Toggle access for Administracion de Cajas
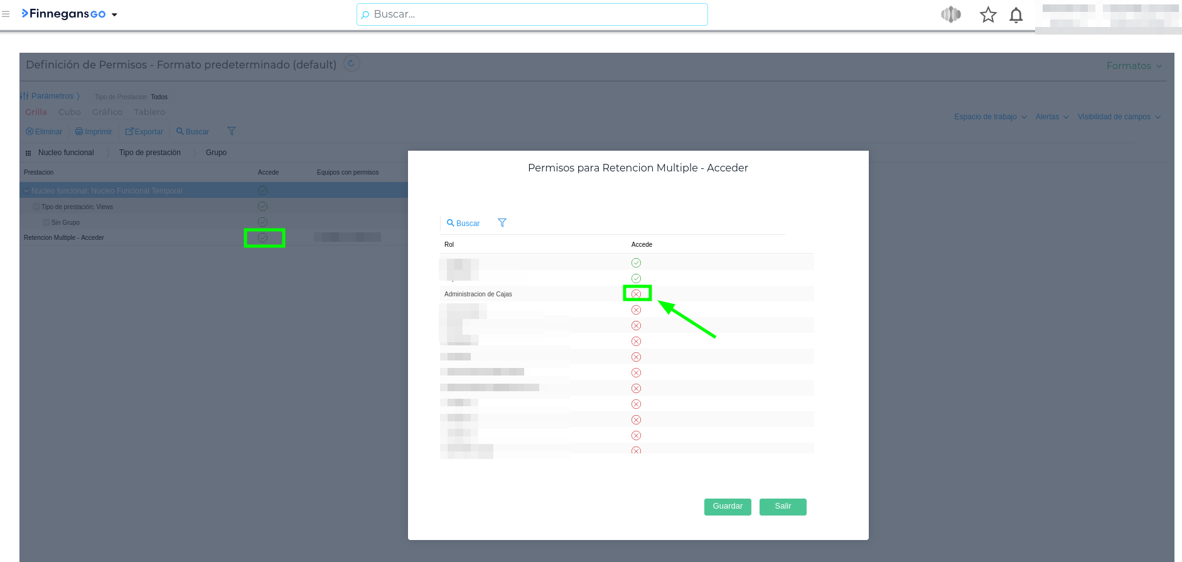Image resolution: width=1182 pixels, height=562 pixels. point(636,294)
